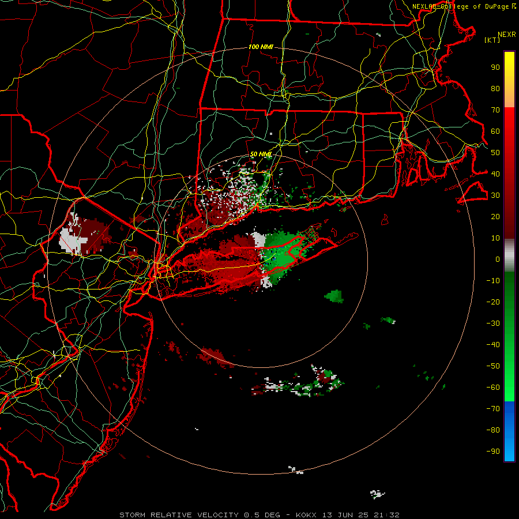The image size is (519, 519).
Task: Click the 50 NMI range ring label
Action: pyautogui.click(x=261, y=154)
